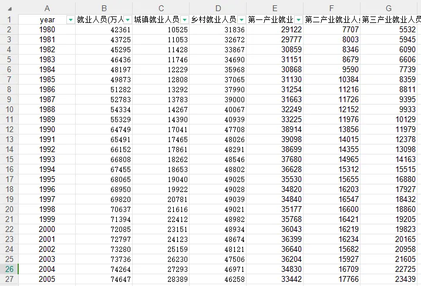The width and height of the screenshot is (421, 286).
Task: Click cell containing year 2004
Action: [47, 269]
